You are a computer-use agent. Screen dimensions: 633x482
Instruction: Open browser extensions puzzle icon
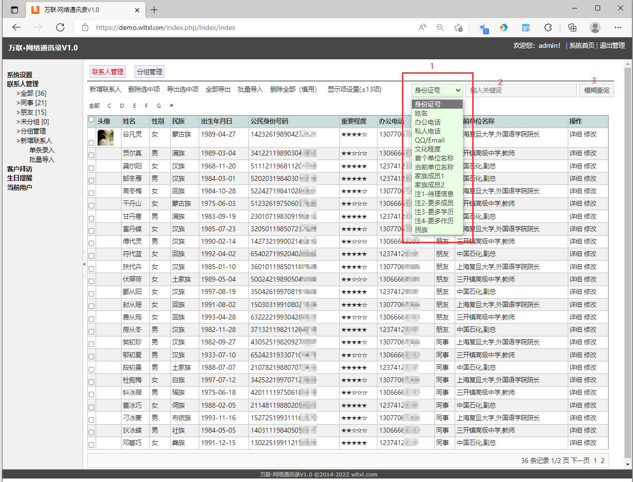tap(548, 27)
